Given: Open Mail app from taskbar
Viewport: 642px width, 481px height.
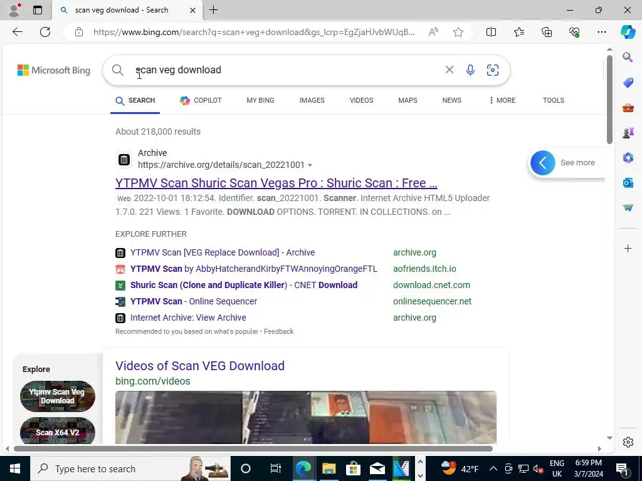Looking at the screenshot, I should 377,468.
